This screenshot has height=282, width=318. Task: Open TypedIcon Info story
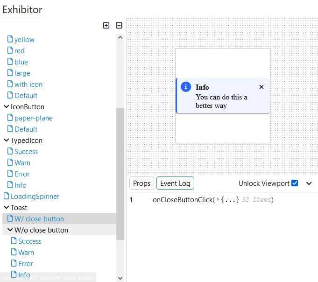[x=20, y=185]
